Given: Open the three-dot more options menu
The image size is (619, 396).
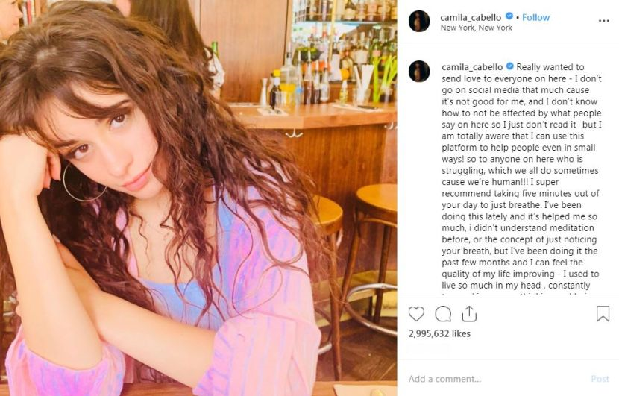Looking at the screenshot, I should (x=603, y=21).
